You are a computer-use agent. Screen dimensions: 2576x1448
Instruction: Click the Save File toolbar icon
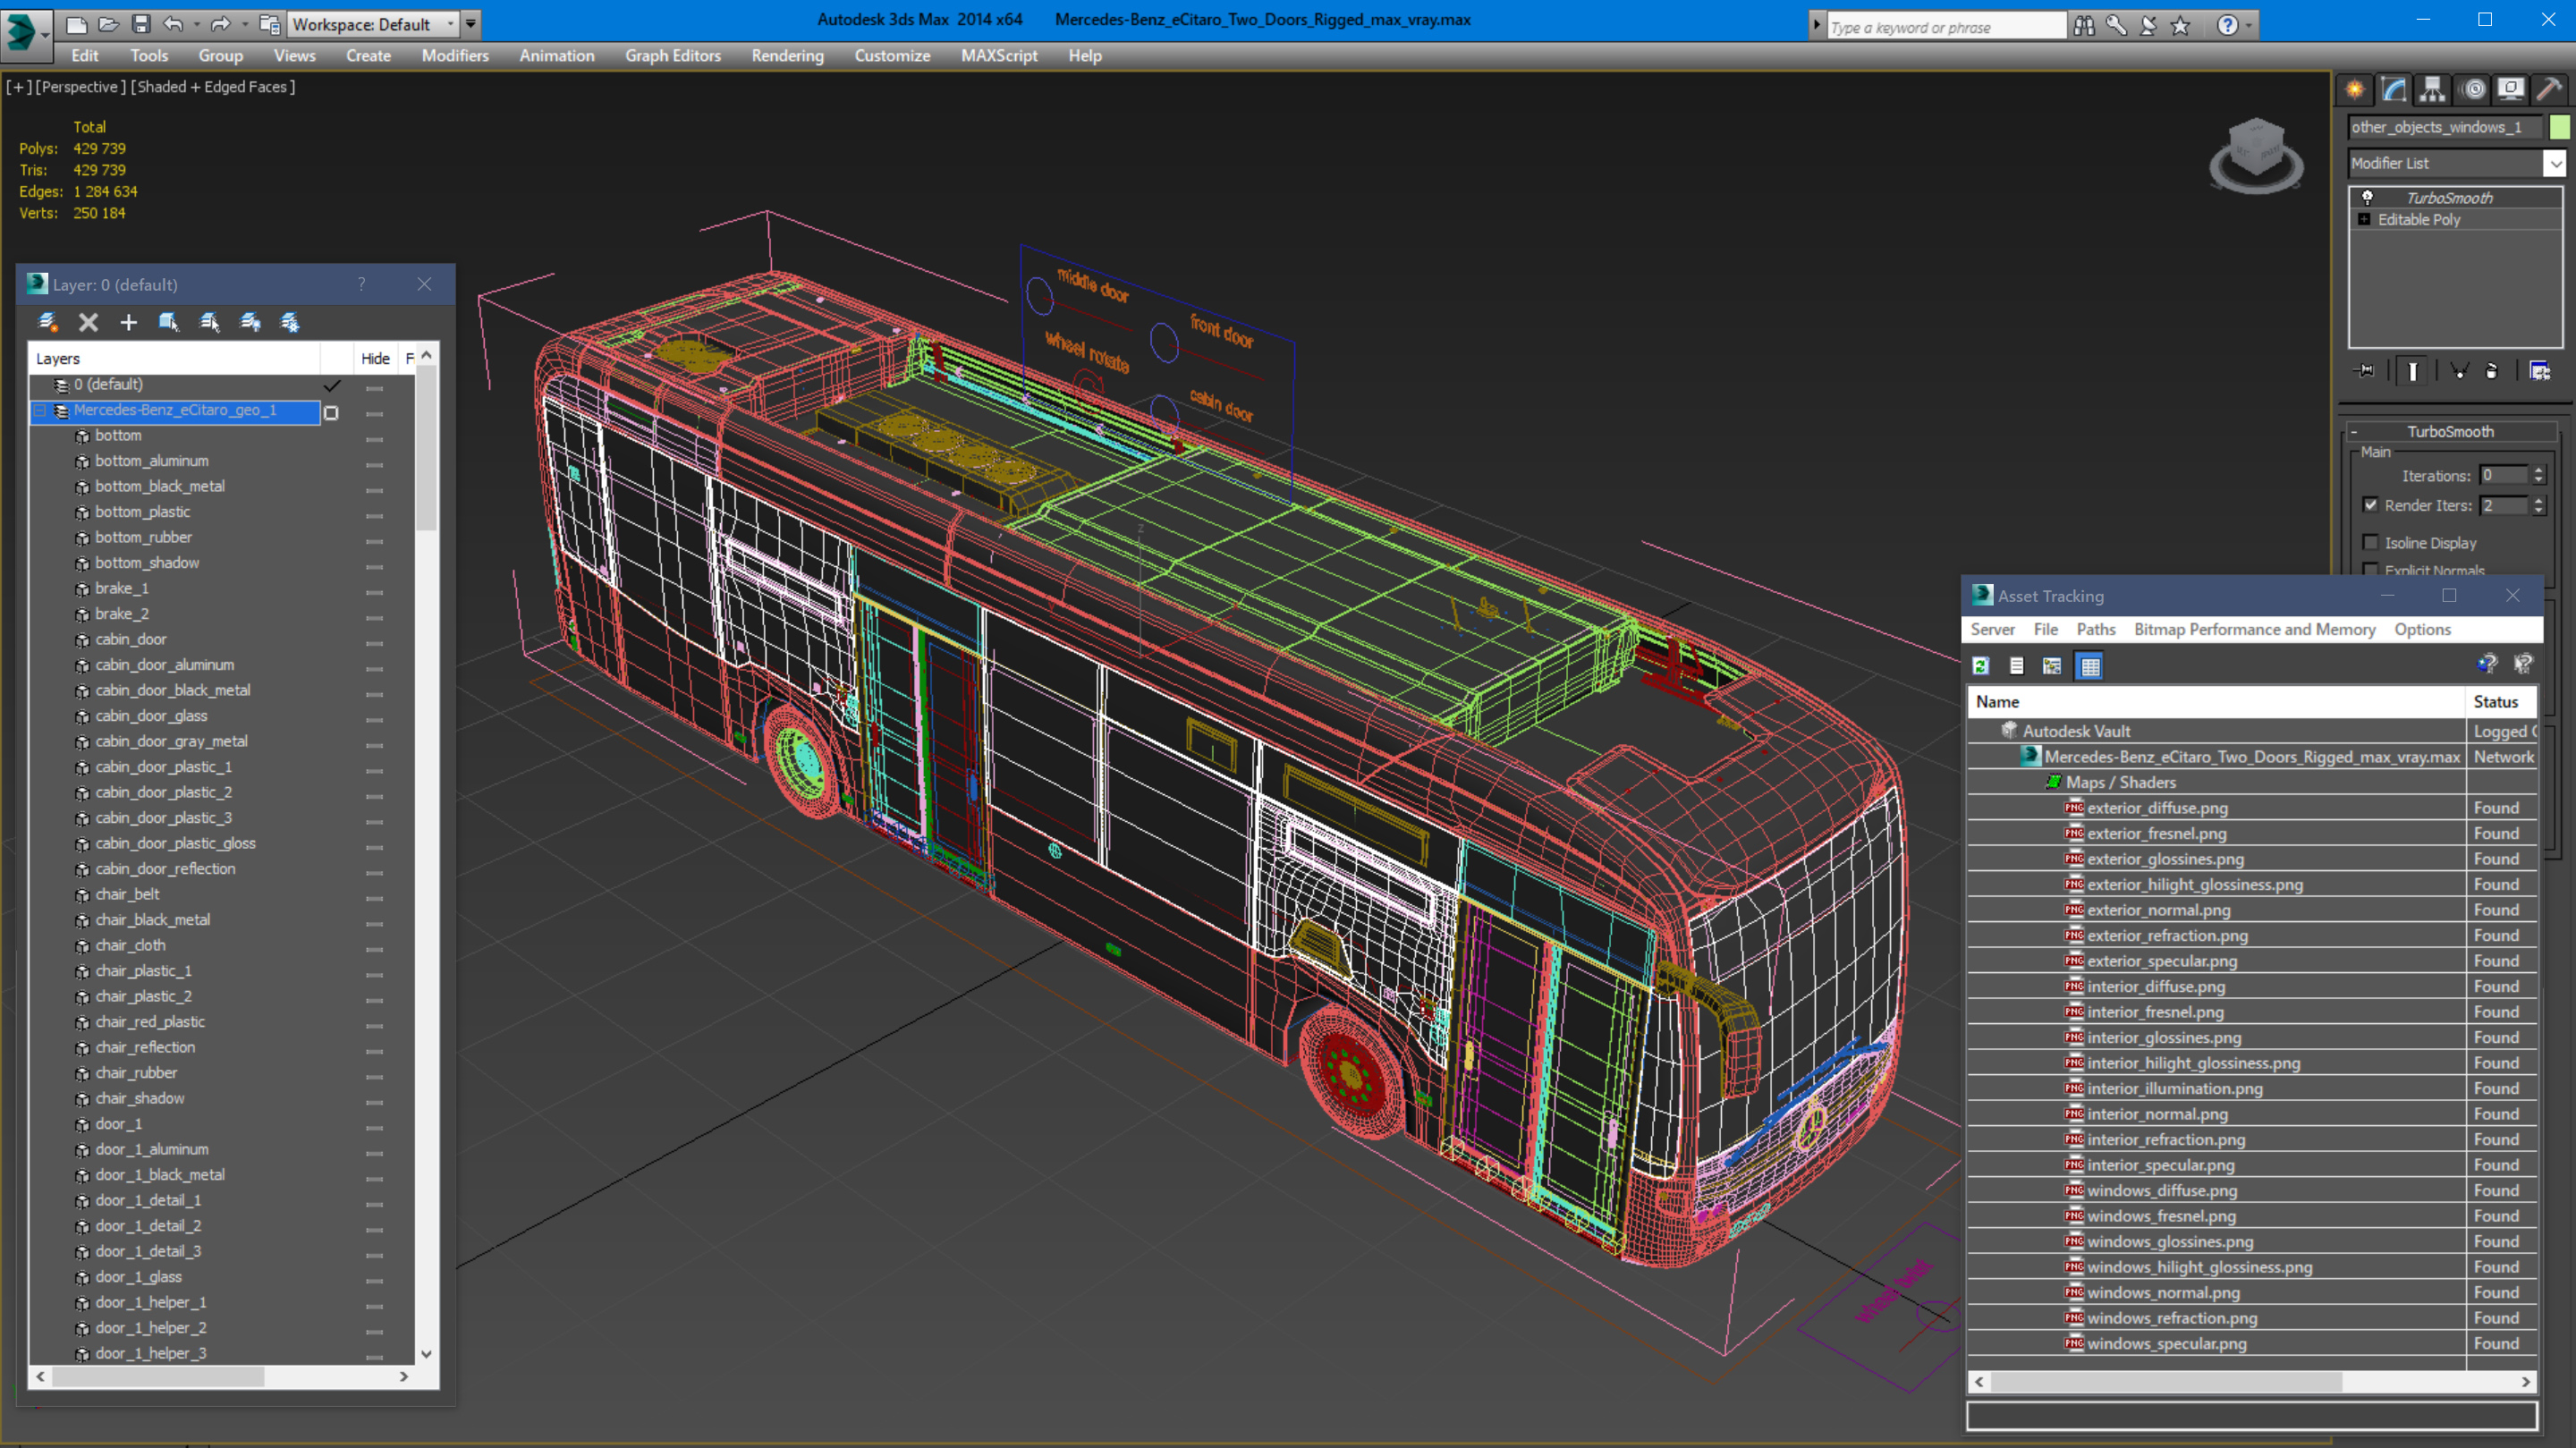[141, 24]
